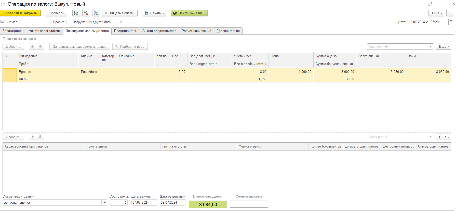This screenshot has width=456, height=211.
Task: Click blue question mark beside Загружен из другой базы
Action: point(121,22)
